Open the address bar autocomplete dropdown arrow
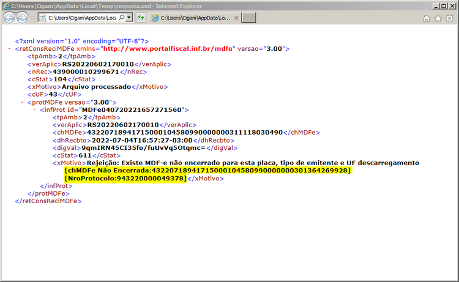 [x=129, y=18]
